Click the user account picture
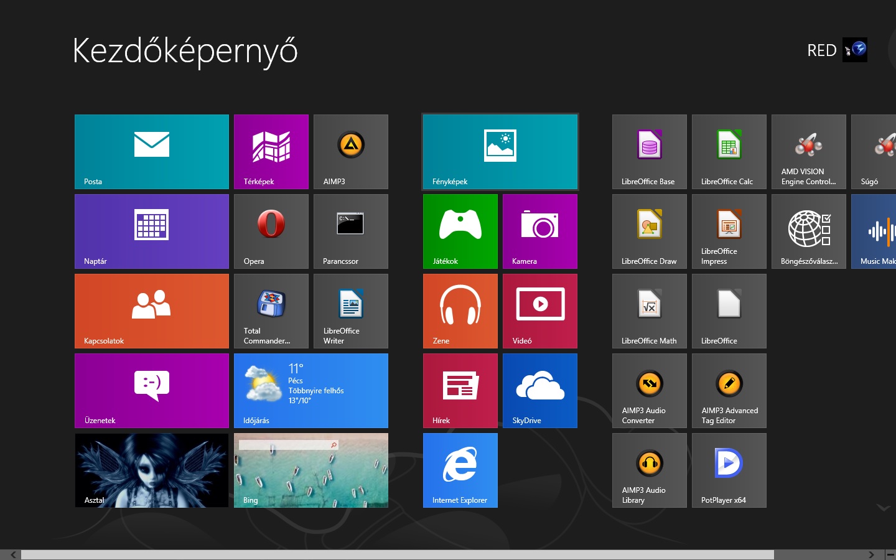This screenshot has height=560, width=896. point(855,50)
